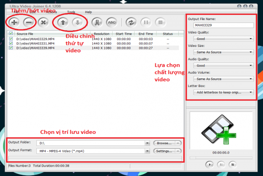Click End Time value 00:00:27
Image resolution: width=263 pixels, height=176 pixels.
tap(146, 48)
